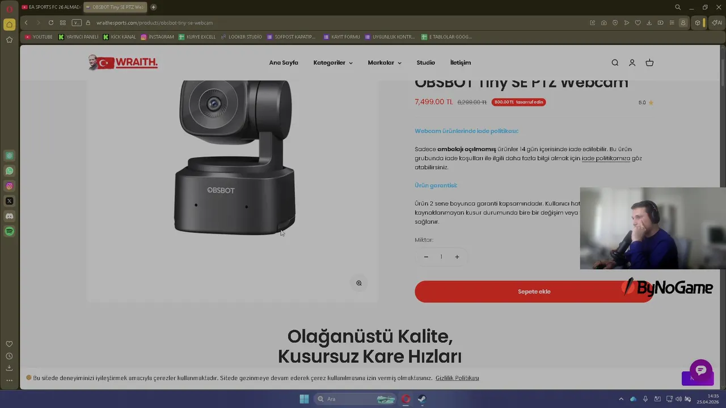Open Discord in the Opera sidebar
This screenshot has width=726, height=408.
(x=9, y=216)
